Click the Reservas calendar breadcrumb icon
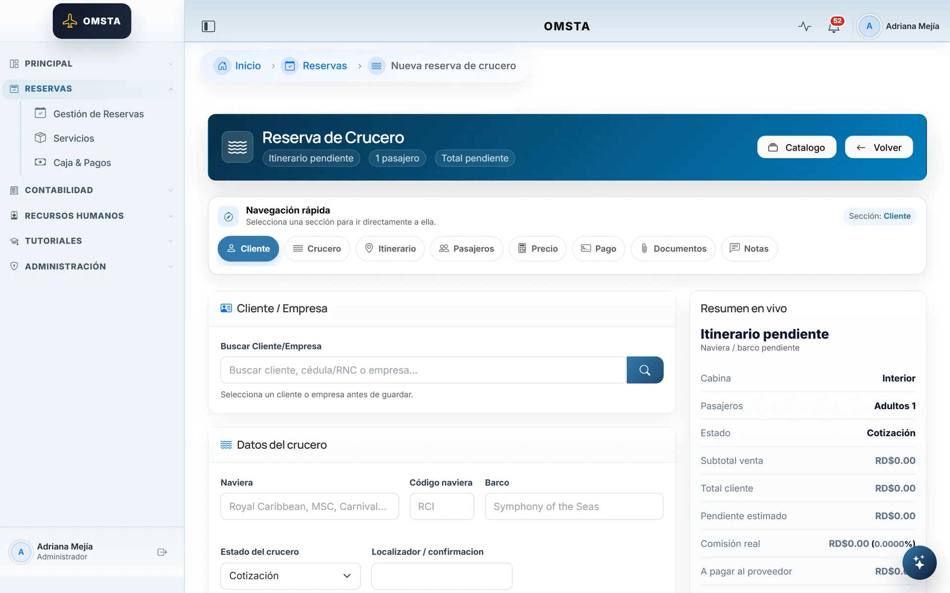Screen dimensions: 950x593 (x=290, y=66)
